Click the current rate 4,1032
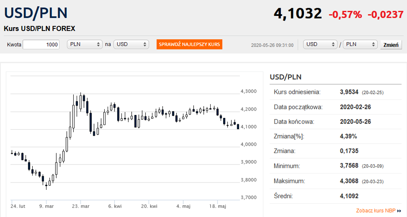This screenshot has width=407, height=217. click(298, 13)
